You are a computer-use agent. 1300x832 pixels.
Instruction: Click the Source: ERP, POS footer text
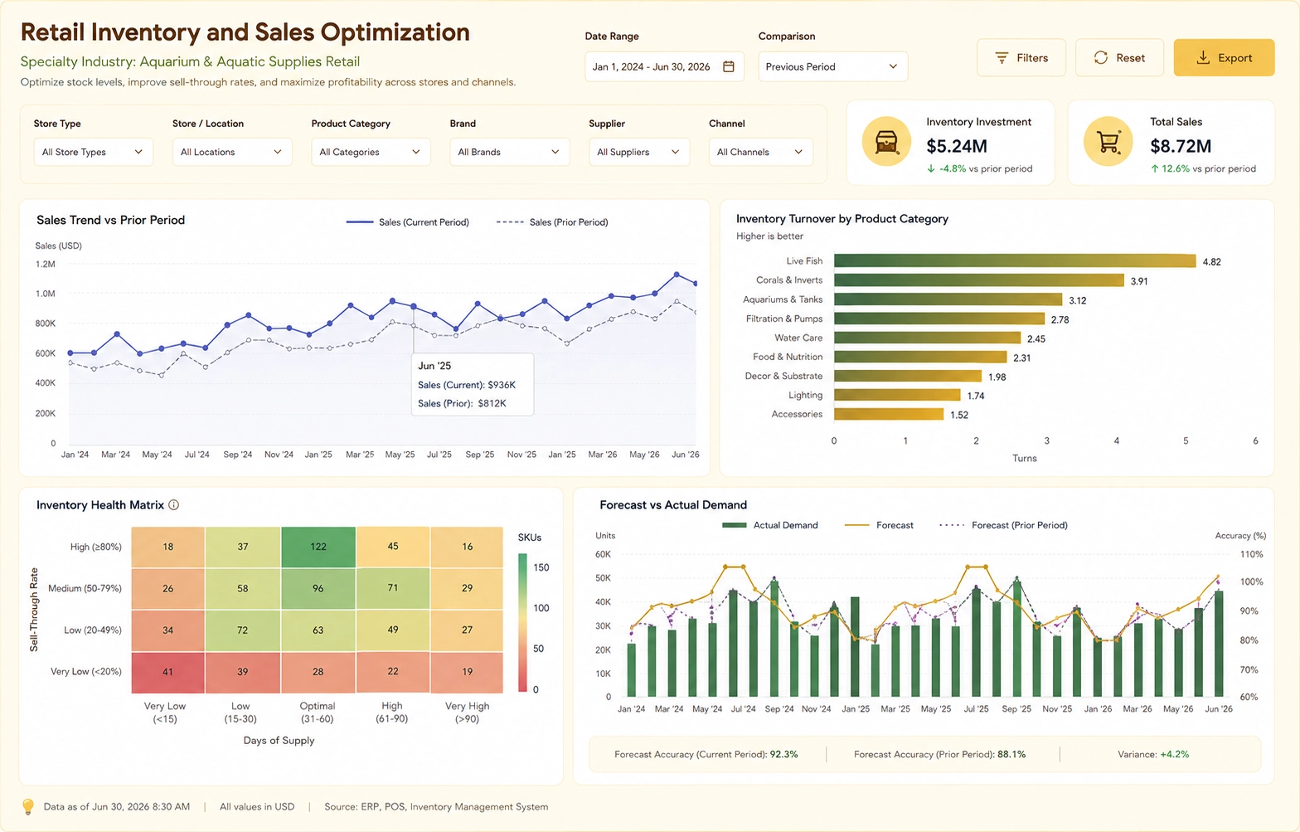click(436, 806)
